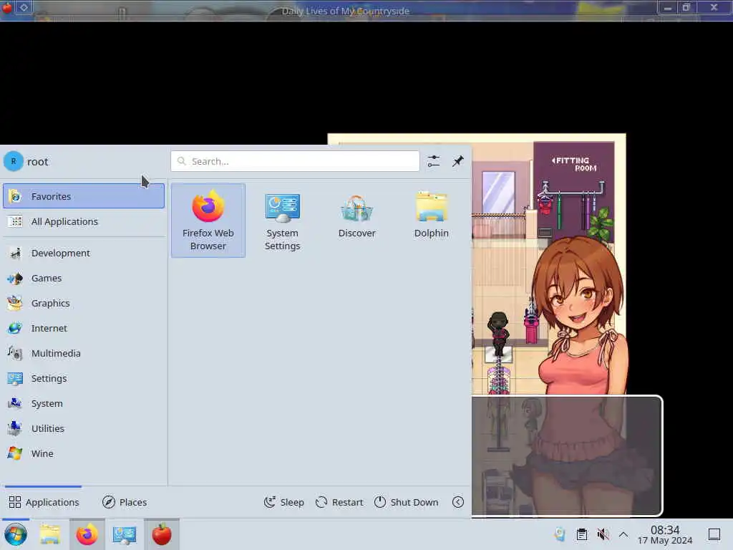Screen dimensions: 733x550
Task: Open the Graphics category
Action: tap(84, 303)
